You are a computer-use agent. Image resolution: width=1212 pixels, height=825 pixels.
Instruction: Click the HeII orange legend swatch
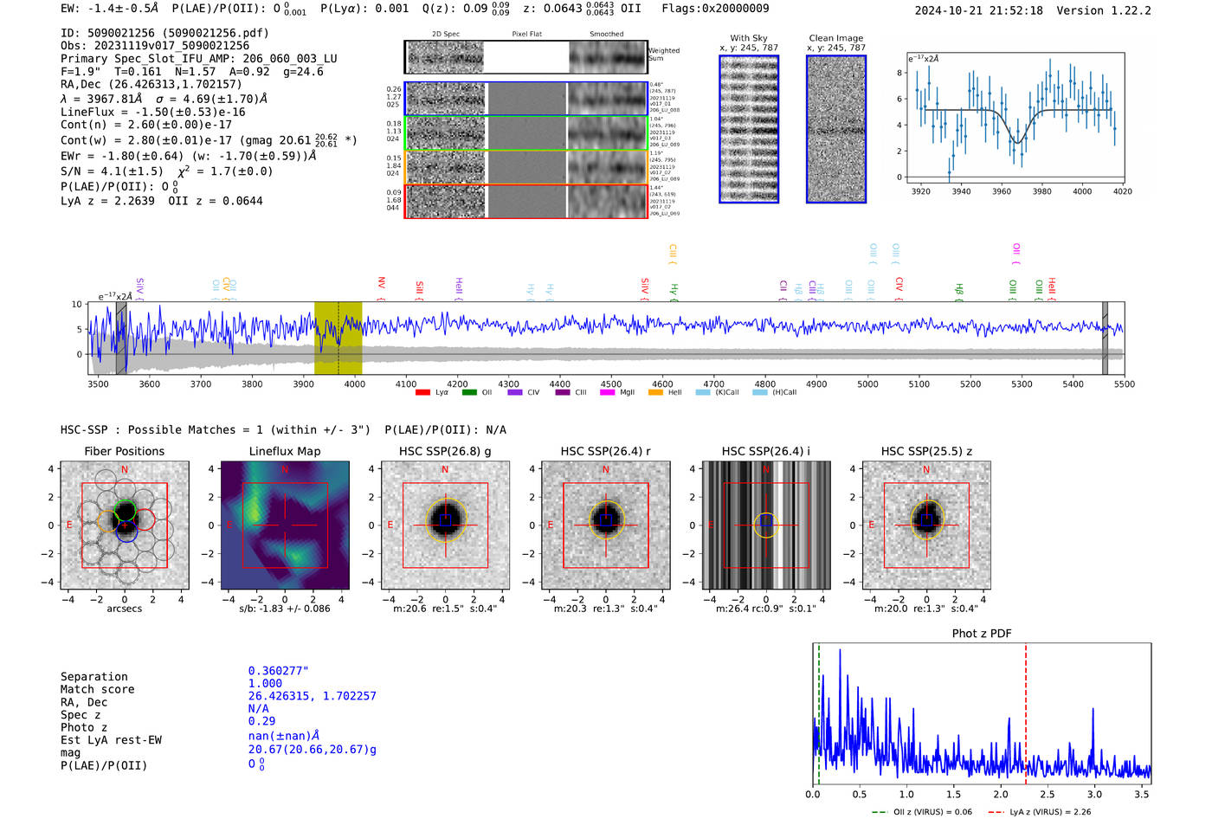click(x=655, y=392)
